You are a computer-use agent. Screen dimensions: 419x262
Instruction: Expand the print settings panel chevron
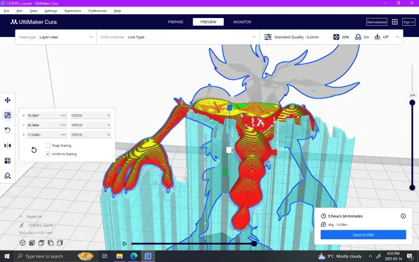coord(397,37)
